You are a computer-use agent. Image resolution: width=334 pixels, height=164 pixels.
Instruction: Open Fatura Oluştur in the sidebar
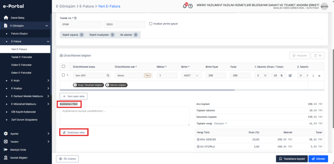coord(19,33)
